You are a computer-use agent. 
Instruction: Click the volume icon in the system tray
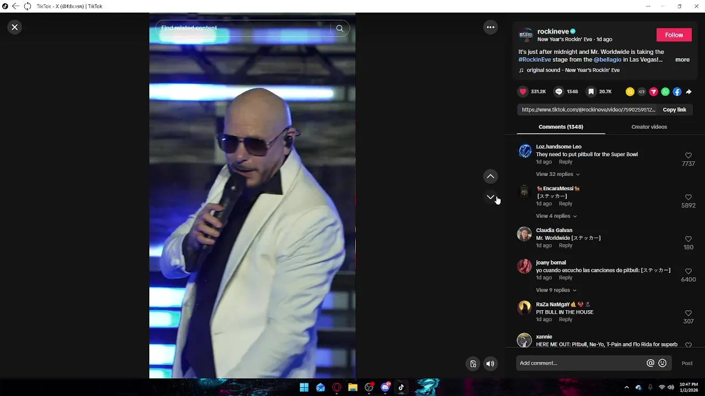(x=670, y=387)
